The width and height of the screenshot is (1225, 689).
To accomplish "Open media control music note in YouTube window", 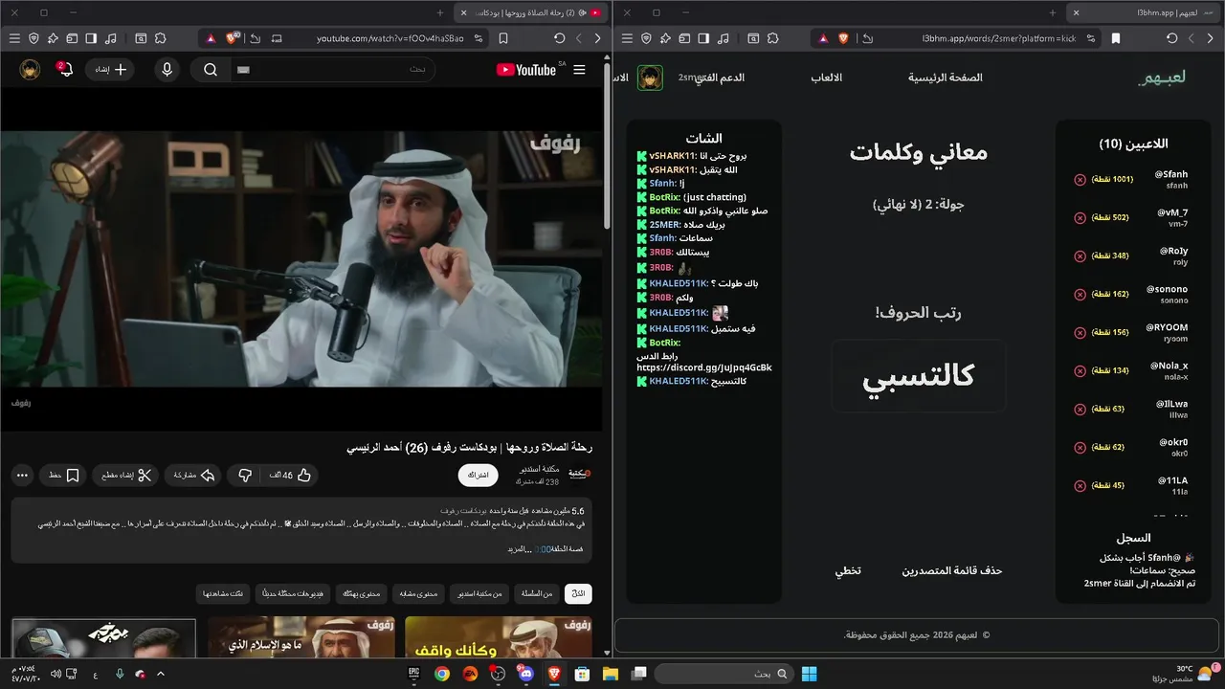I will point(111,38).
